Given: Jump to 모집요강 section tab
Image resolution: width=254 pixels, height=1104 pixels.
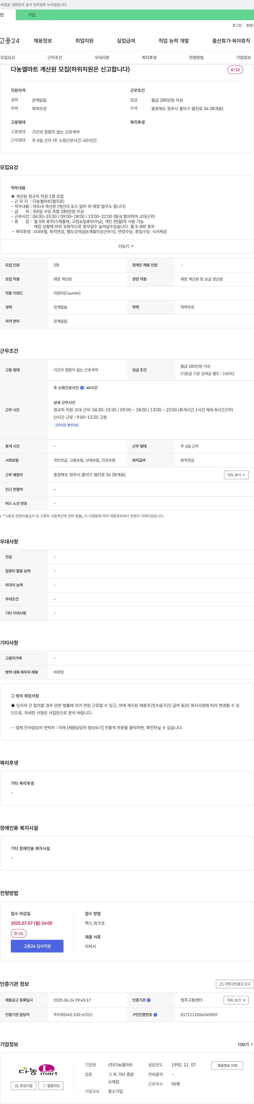Looking at the screenshot, I should coord(8,57).
